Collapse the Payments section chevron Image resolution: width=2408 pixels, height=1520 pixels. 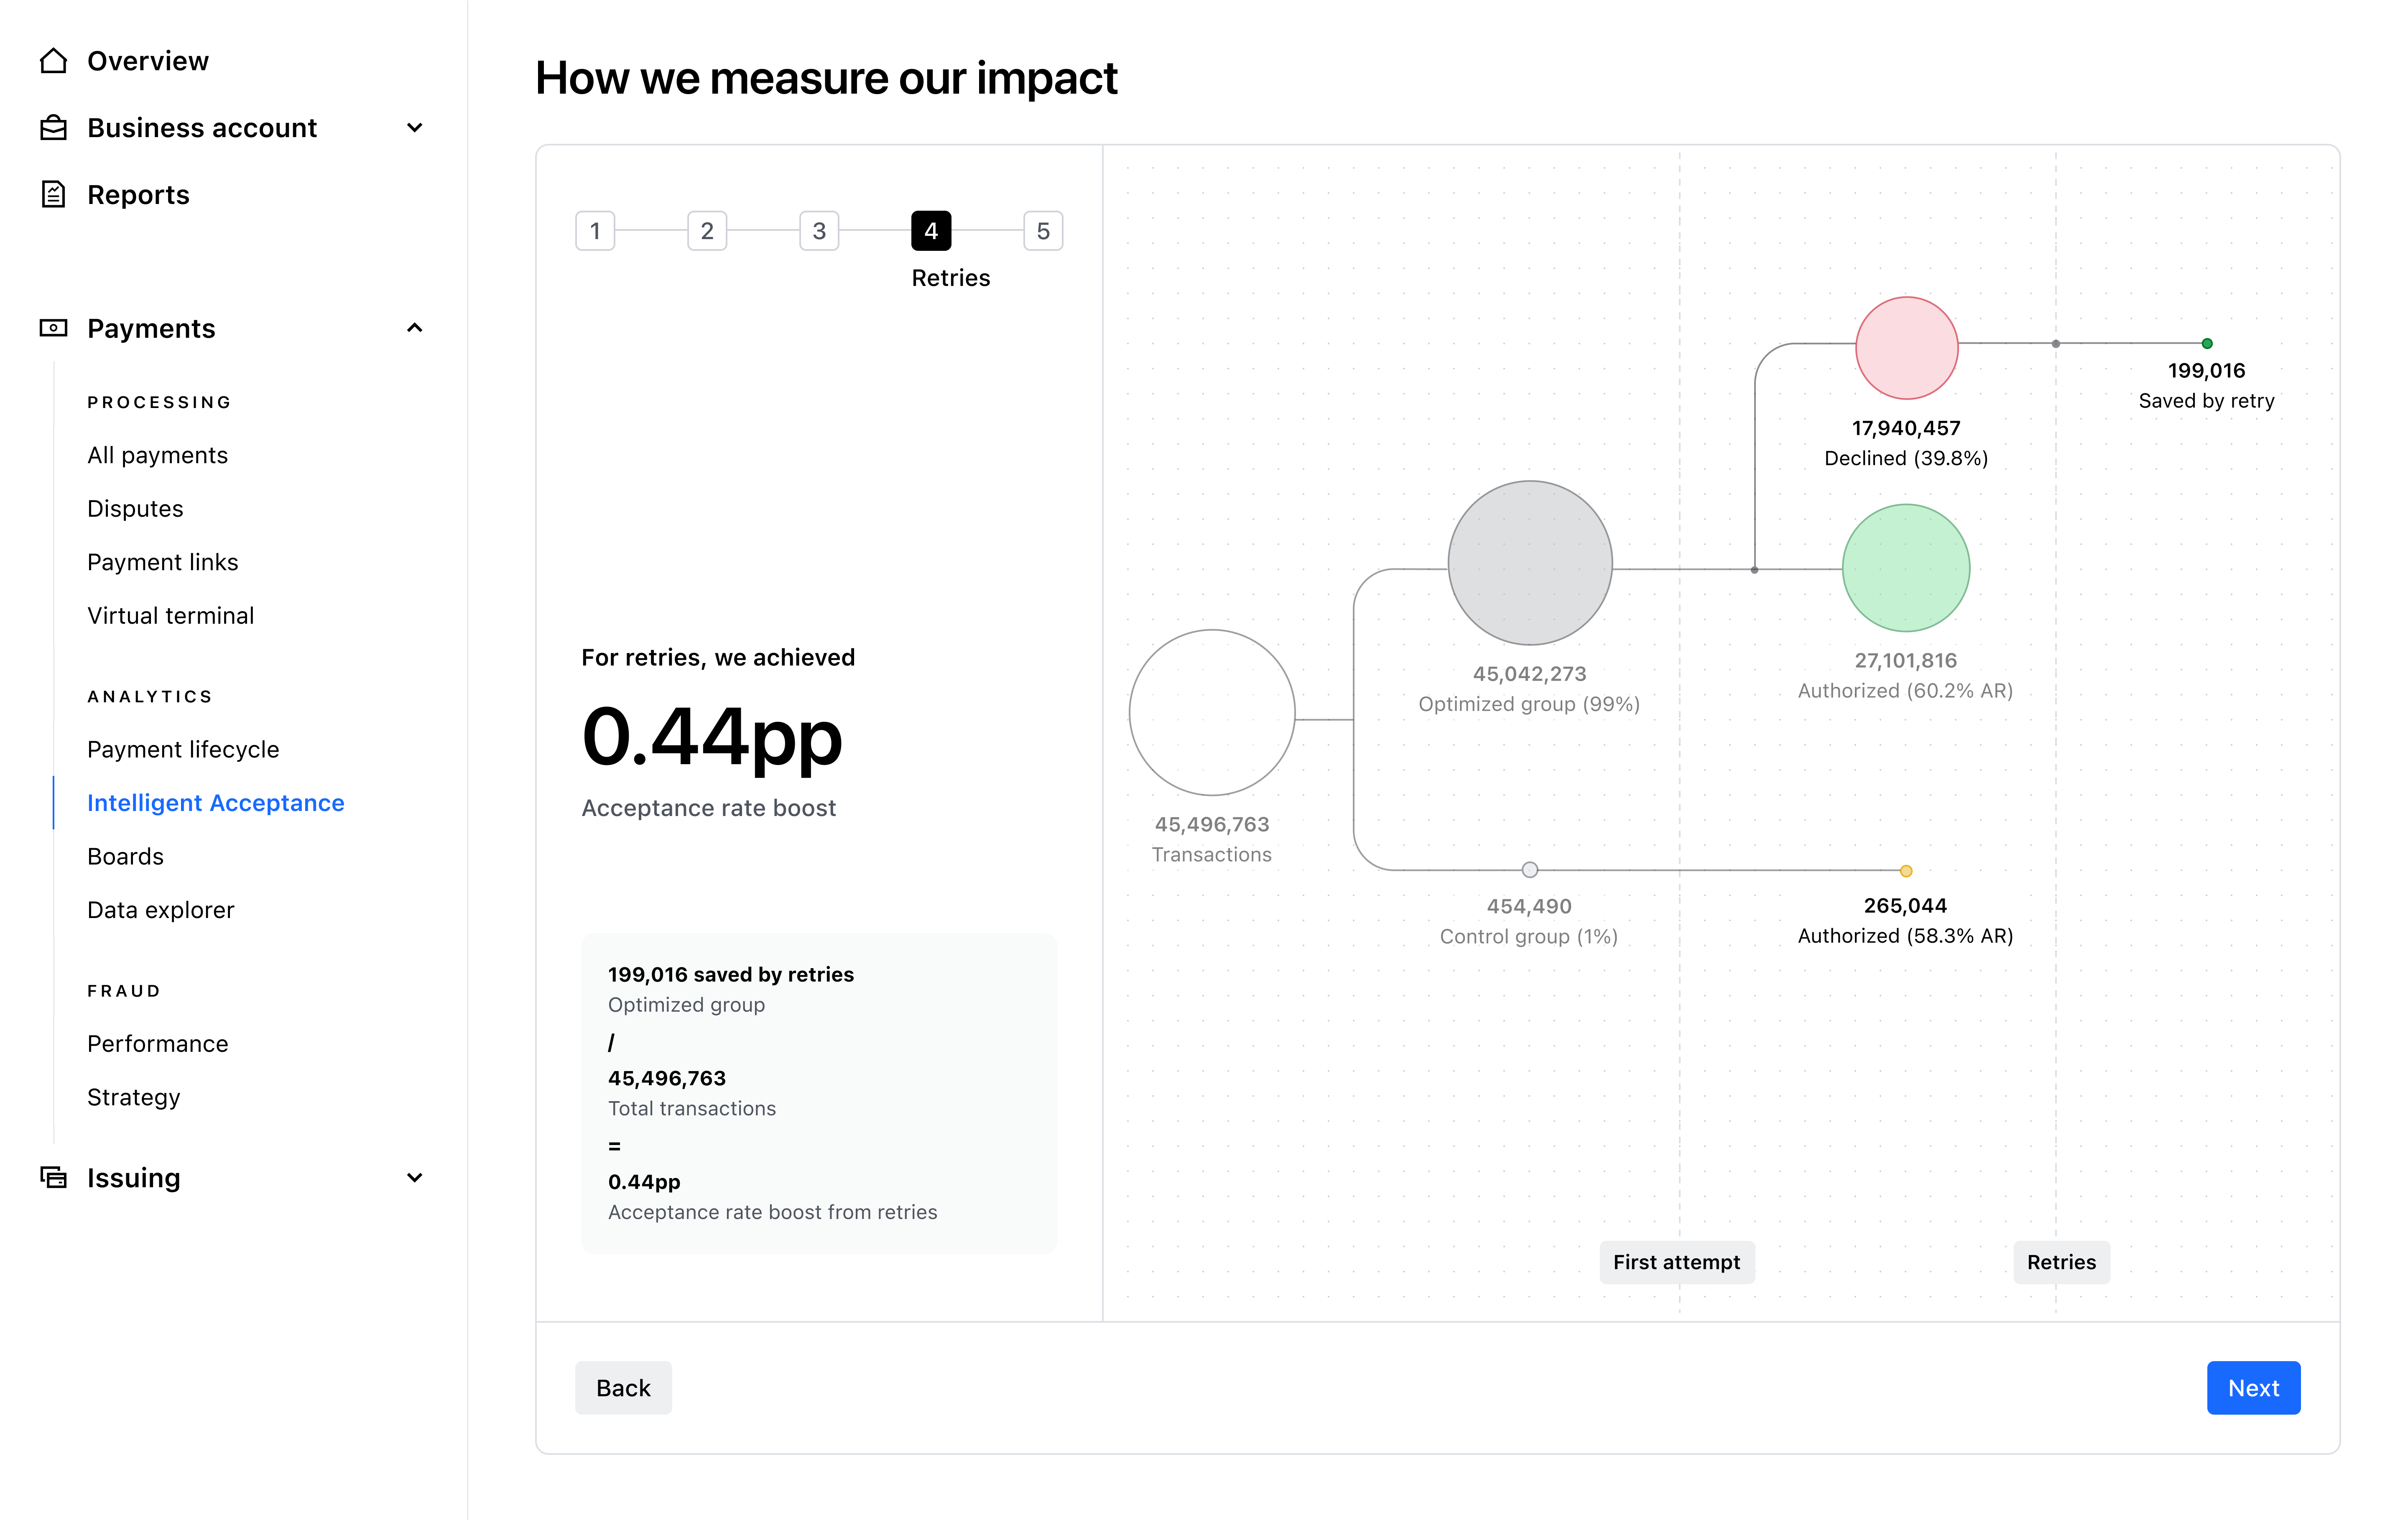(415, 328)
